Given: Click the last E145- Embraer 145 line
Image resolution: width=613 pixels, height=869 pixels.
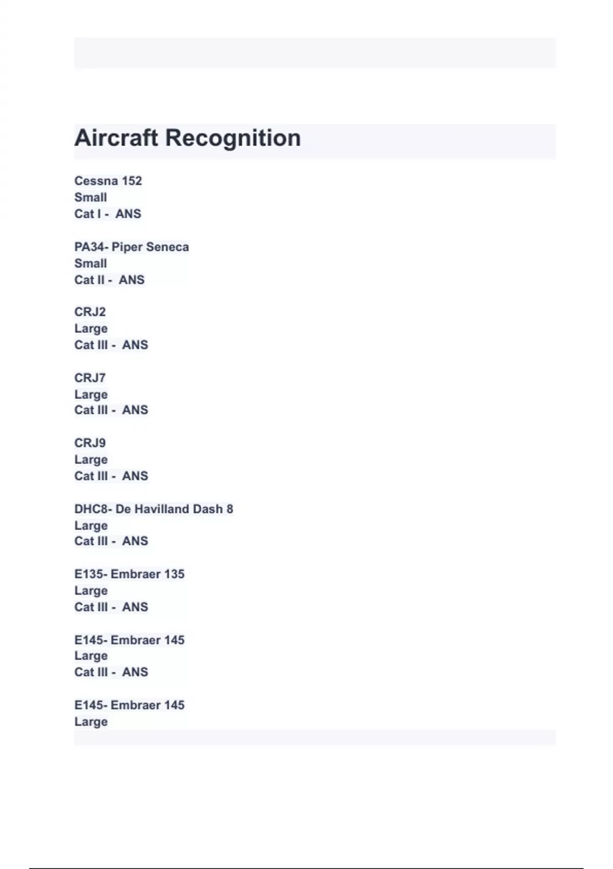Looking at the screenshot, I should tap(129, 705).
